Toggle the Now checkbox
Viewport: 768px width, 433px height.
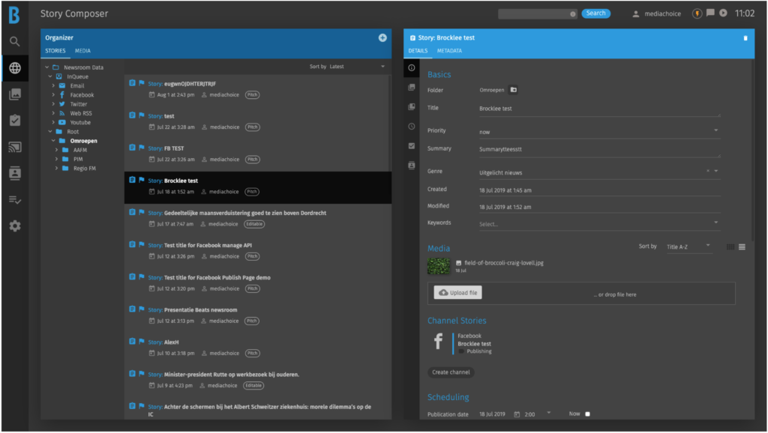click(x=587, y=414)
